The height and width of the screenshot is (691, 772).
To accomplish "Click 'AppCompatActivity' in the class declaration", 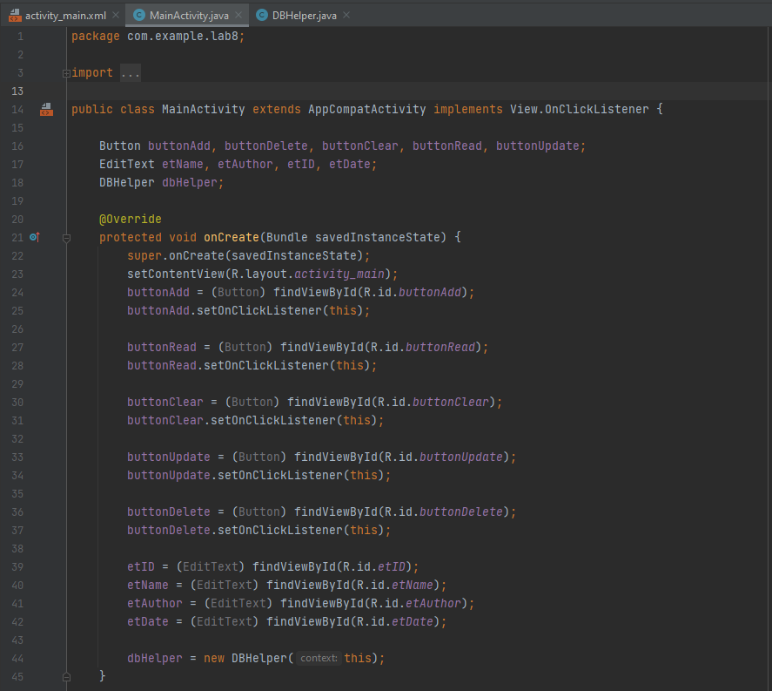I will click(x=366, y=110).
